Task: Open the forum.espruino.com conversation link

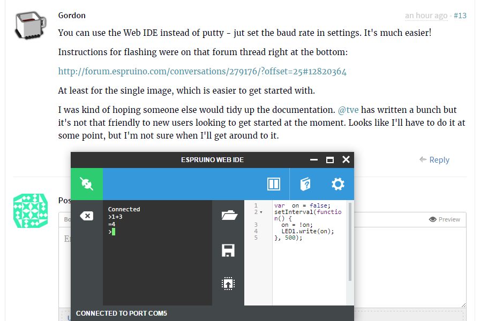Action: pyautogui.click(x=202, y=71)
